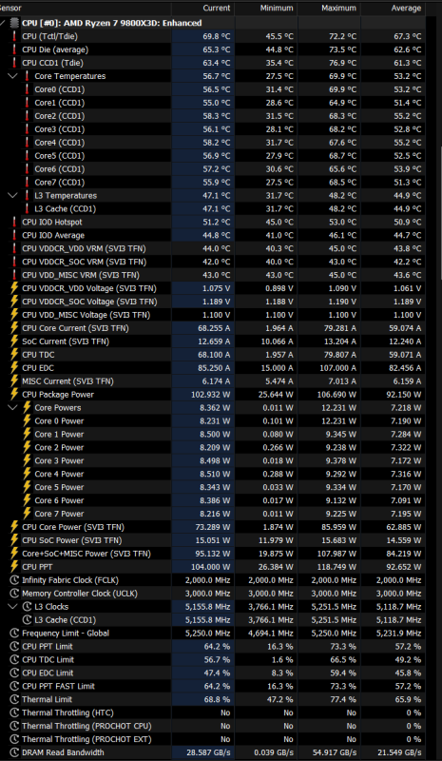Click lightning icon beside CPU EDC
Screen dimensions: 442x761
pyautogui.click(x=14, y=368)
